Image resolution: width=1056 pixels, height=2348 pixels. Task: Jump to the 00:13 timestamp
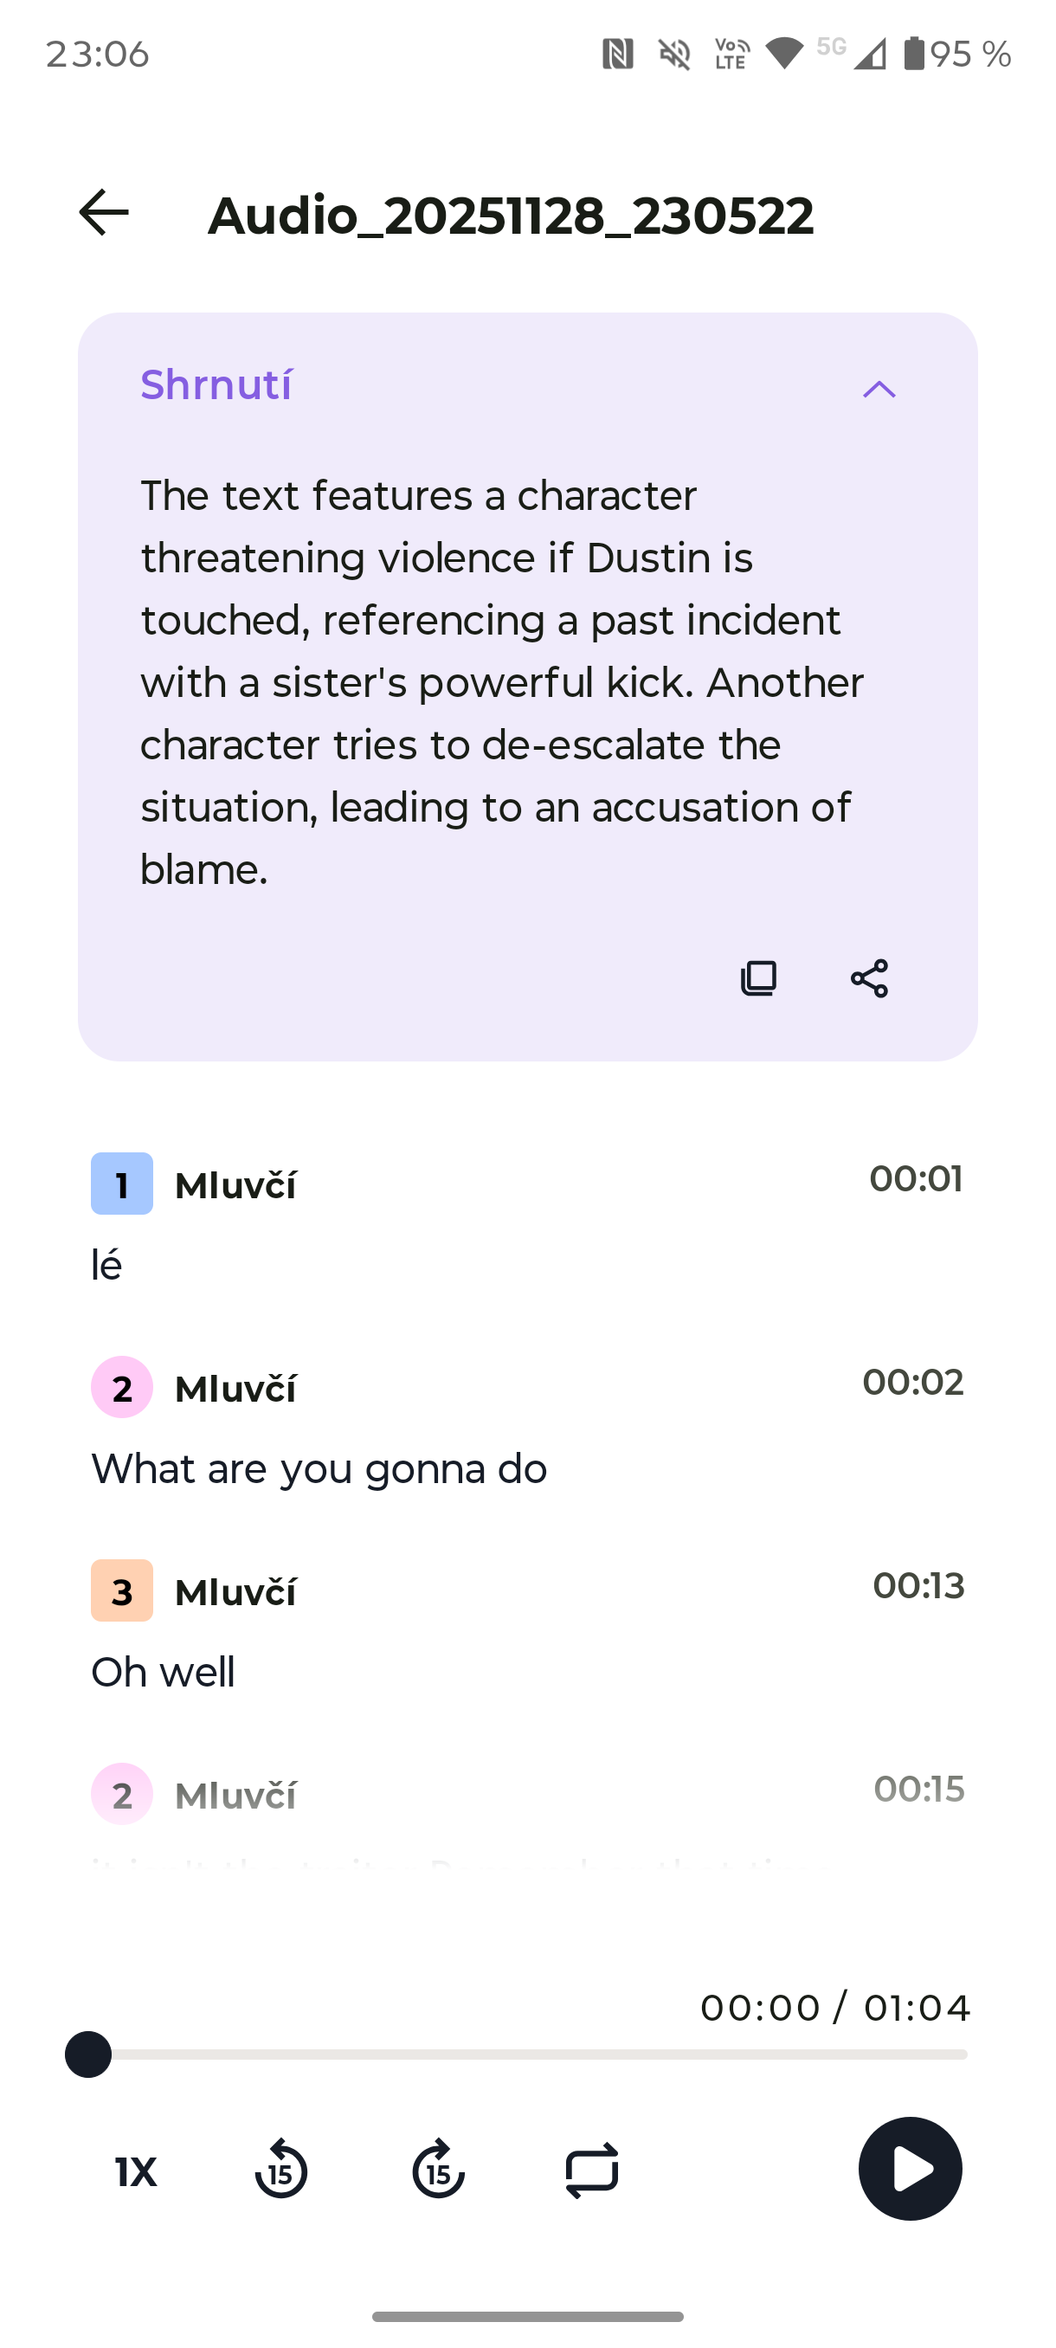tap(918, 1585)
